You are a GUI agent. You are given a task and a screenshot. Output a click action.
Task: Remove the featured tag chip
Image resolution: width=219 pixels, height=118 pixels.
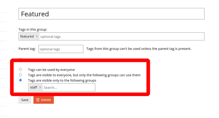point(37,36)
